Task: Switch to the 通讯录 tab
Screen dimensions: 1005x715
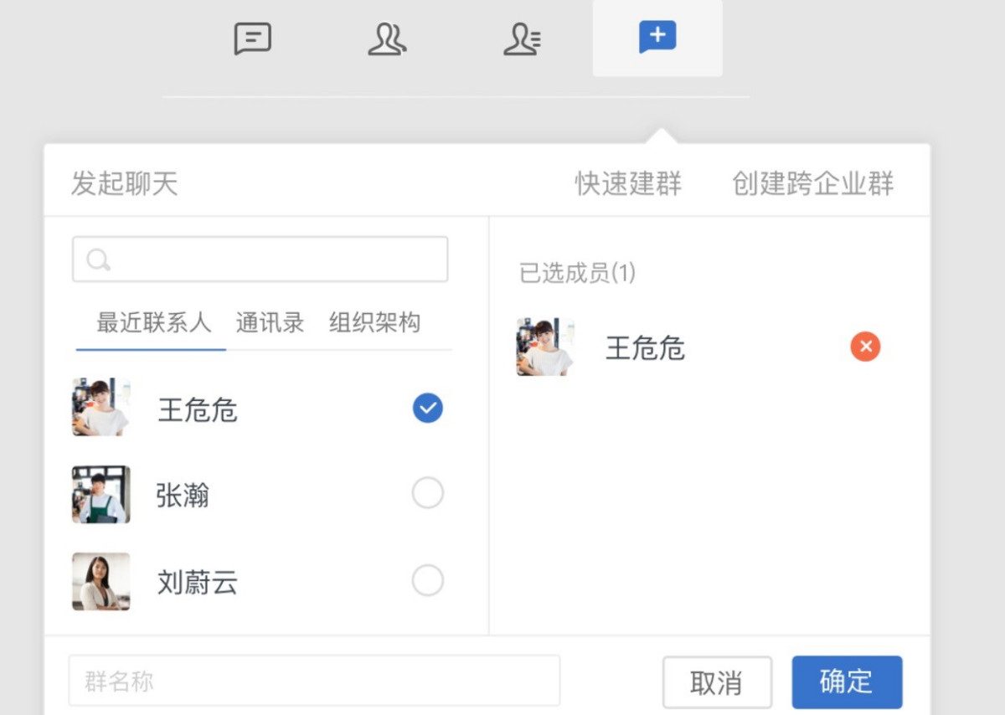Action: 270,323
